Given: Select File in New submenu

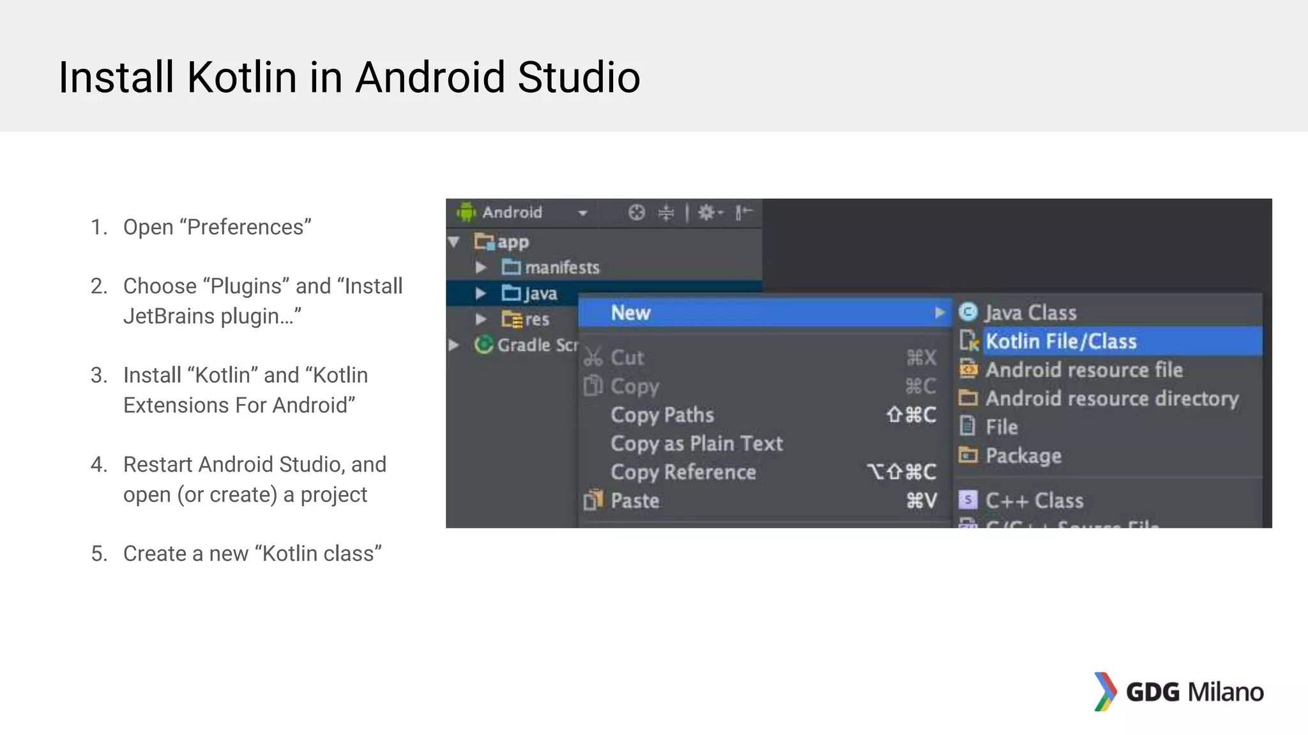Looking at the screenshot, I should (x=1108, y=427).
